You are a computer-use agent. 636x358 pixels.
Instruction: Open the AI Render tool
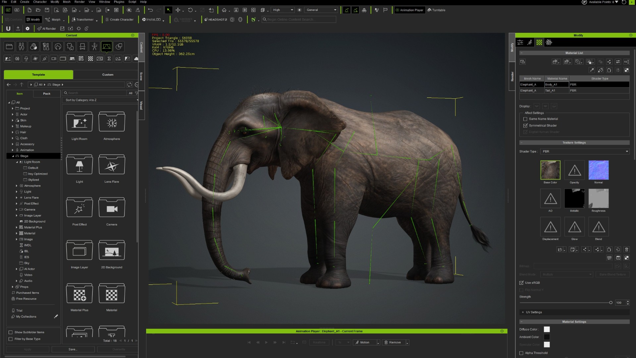click(x=47, y=29)
